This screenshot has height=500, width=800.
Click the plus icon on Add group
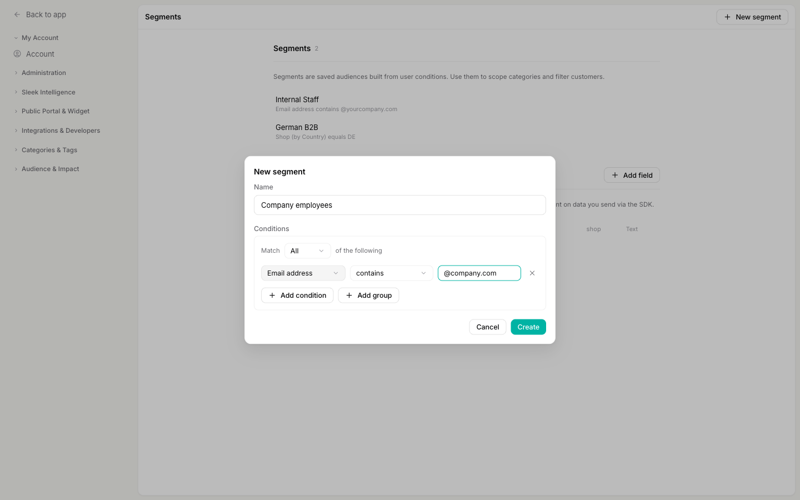349,296
